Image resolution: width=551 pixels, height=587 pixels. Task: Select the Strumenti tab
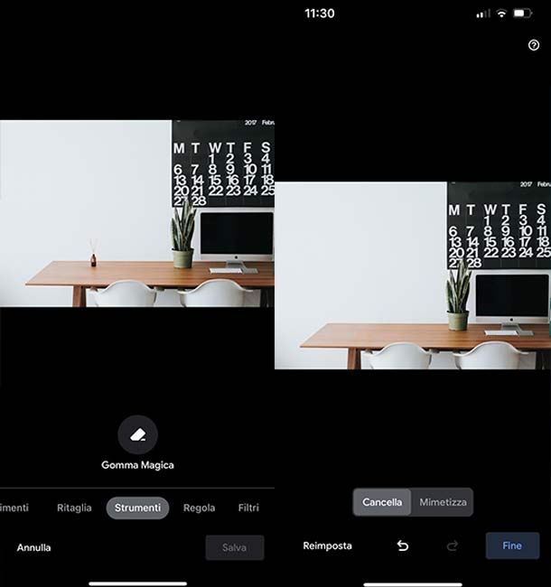[137, 508]
